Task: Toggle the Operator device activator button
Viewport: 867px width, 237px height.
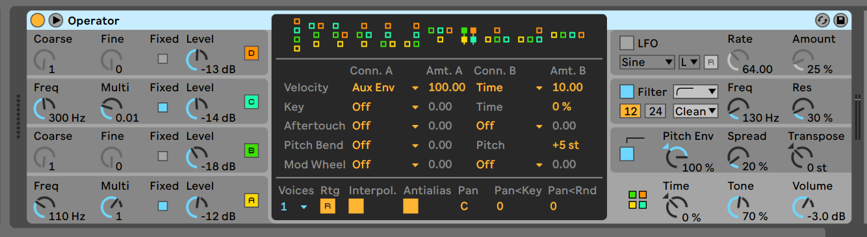Action: click(38, 21)
